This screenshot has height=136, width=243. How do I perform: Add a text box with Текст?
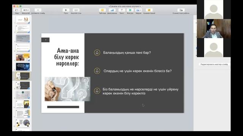point(121,10)
